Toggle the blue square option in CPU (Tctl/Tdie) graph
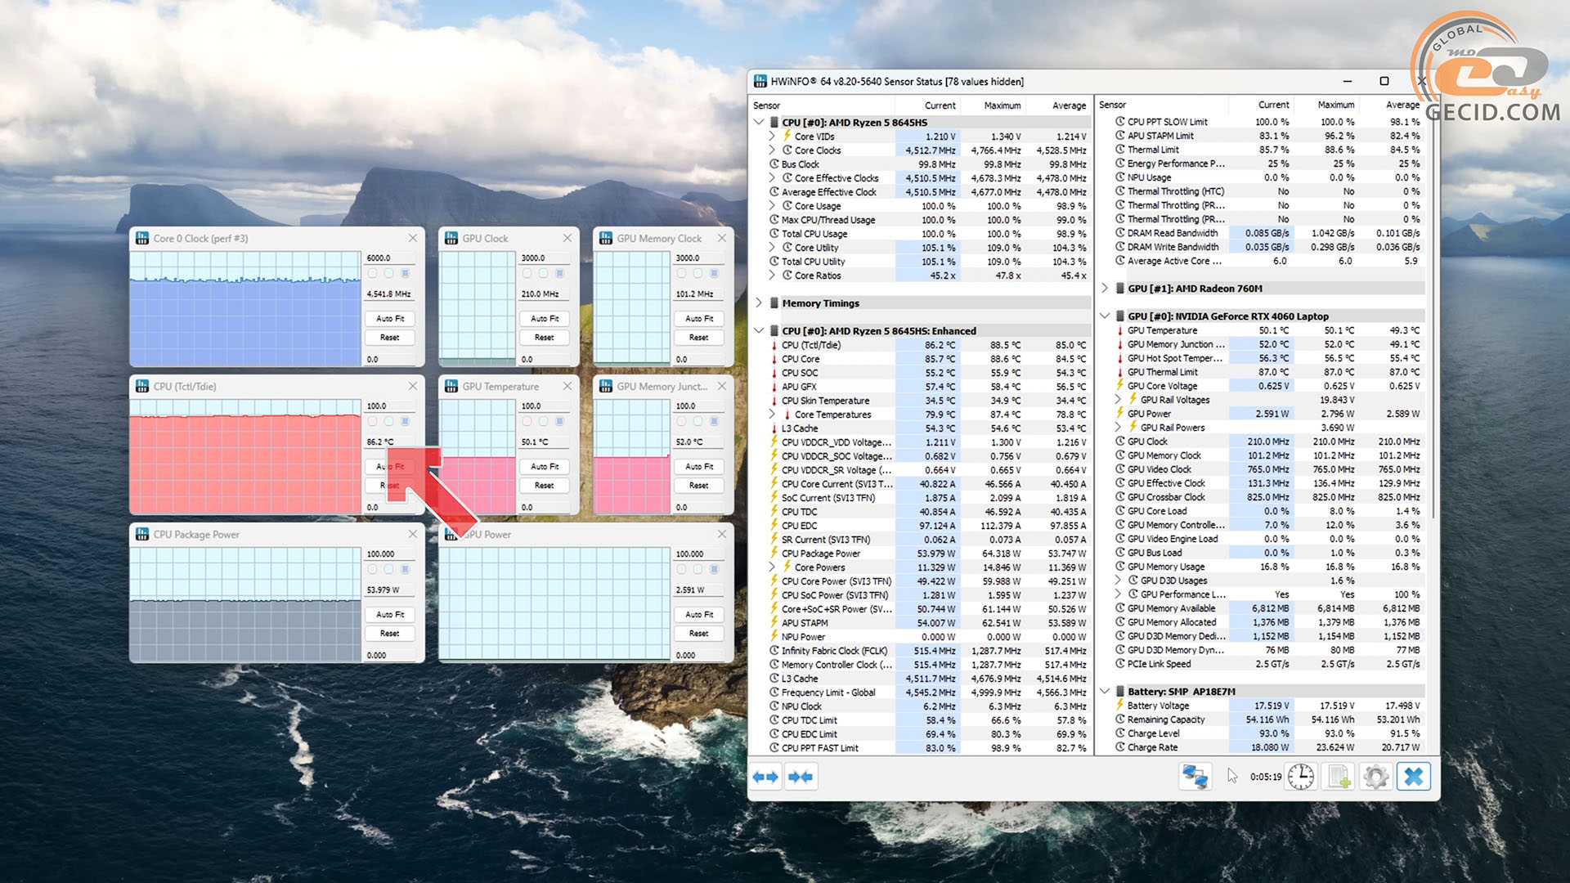1570x883 pixels. click(405, 421)
